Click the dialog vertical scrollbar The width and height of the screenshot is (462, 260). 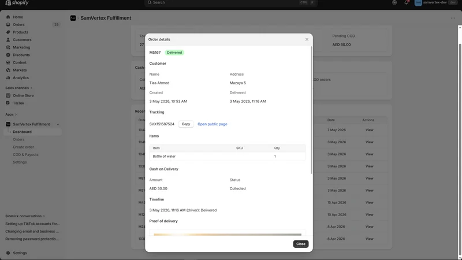coord(311,110)
